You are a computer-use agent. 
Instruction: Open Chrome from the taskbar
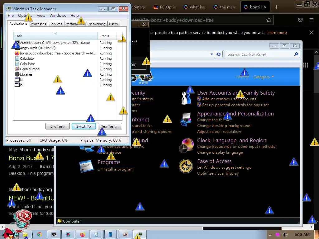point(40,235)
